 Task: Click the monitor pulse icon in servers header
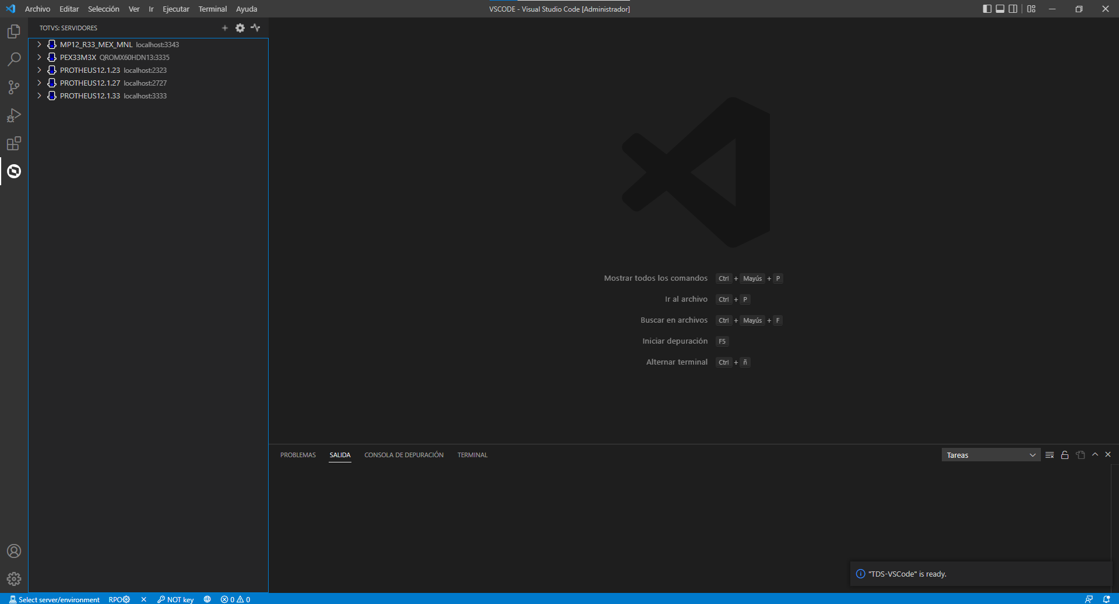[x=255, y=28]
